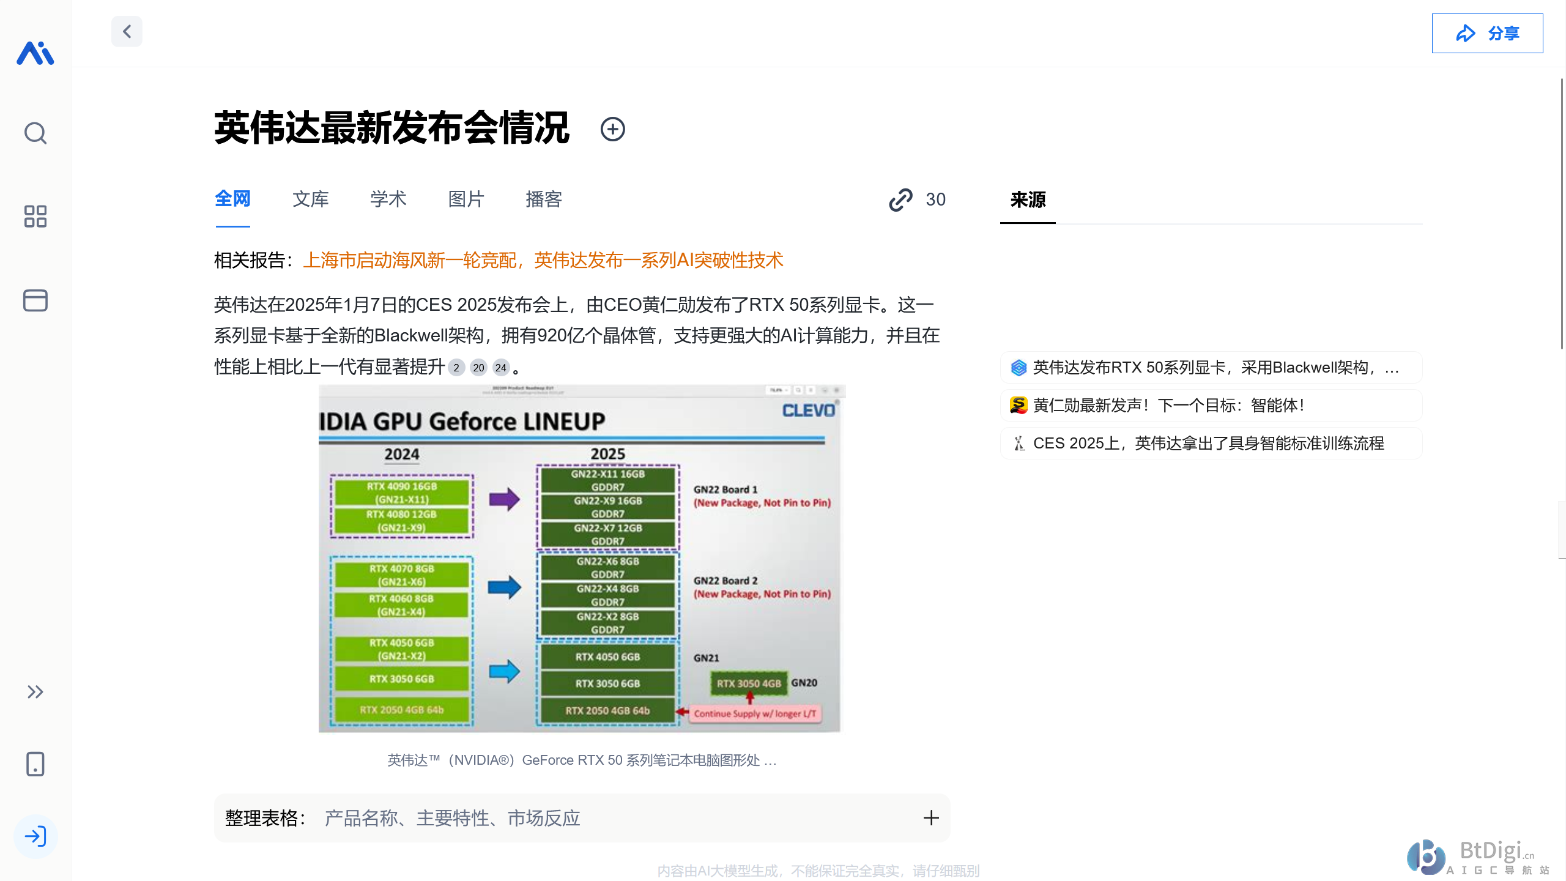Switch to the 播客 tab
Screen dimensions: 1566x881
(544, 199)
